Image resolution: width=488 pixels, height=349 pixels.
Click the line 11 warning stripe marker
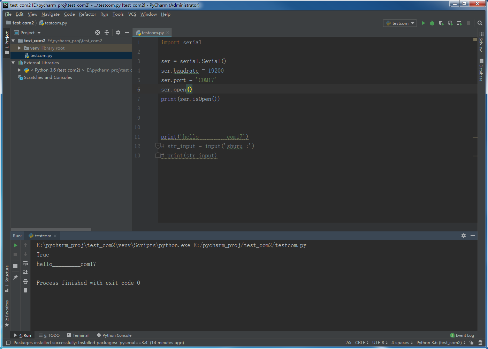click(x=475, y=137)
